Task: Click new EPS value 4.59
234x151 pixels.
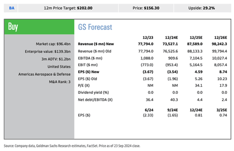Action: (x=198, y=72)
